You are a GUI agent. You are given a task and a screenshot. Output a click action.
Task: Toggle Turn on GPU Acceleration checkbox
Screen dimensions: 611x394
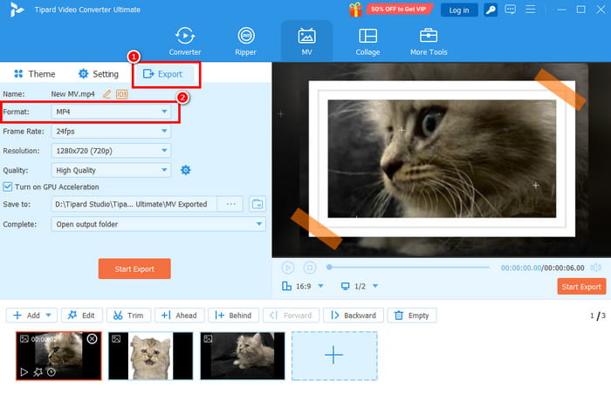coord(7,187)
